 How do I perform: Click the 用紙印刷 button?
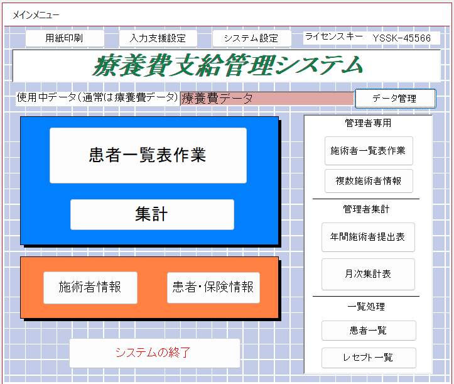(x=64, y=38)
